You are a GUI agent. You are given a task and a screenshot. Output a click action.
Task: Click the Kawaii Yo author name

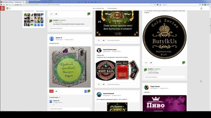pos(59,38)
